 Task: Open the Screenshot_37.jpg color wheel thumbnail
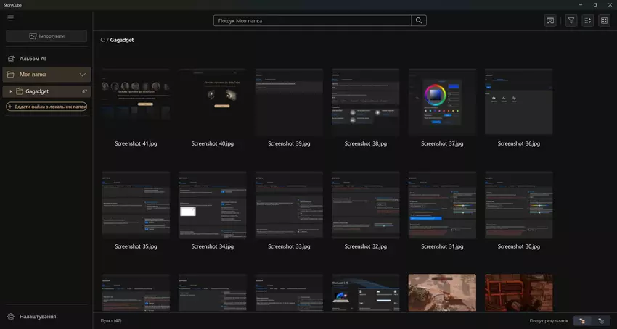[442, 101]
